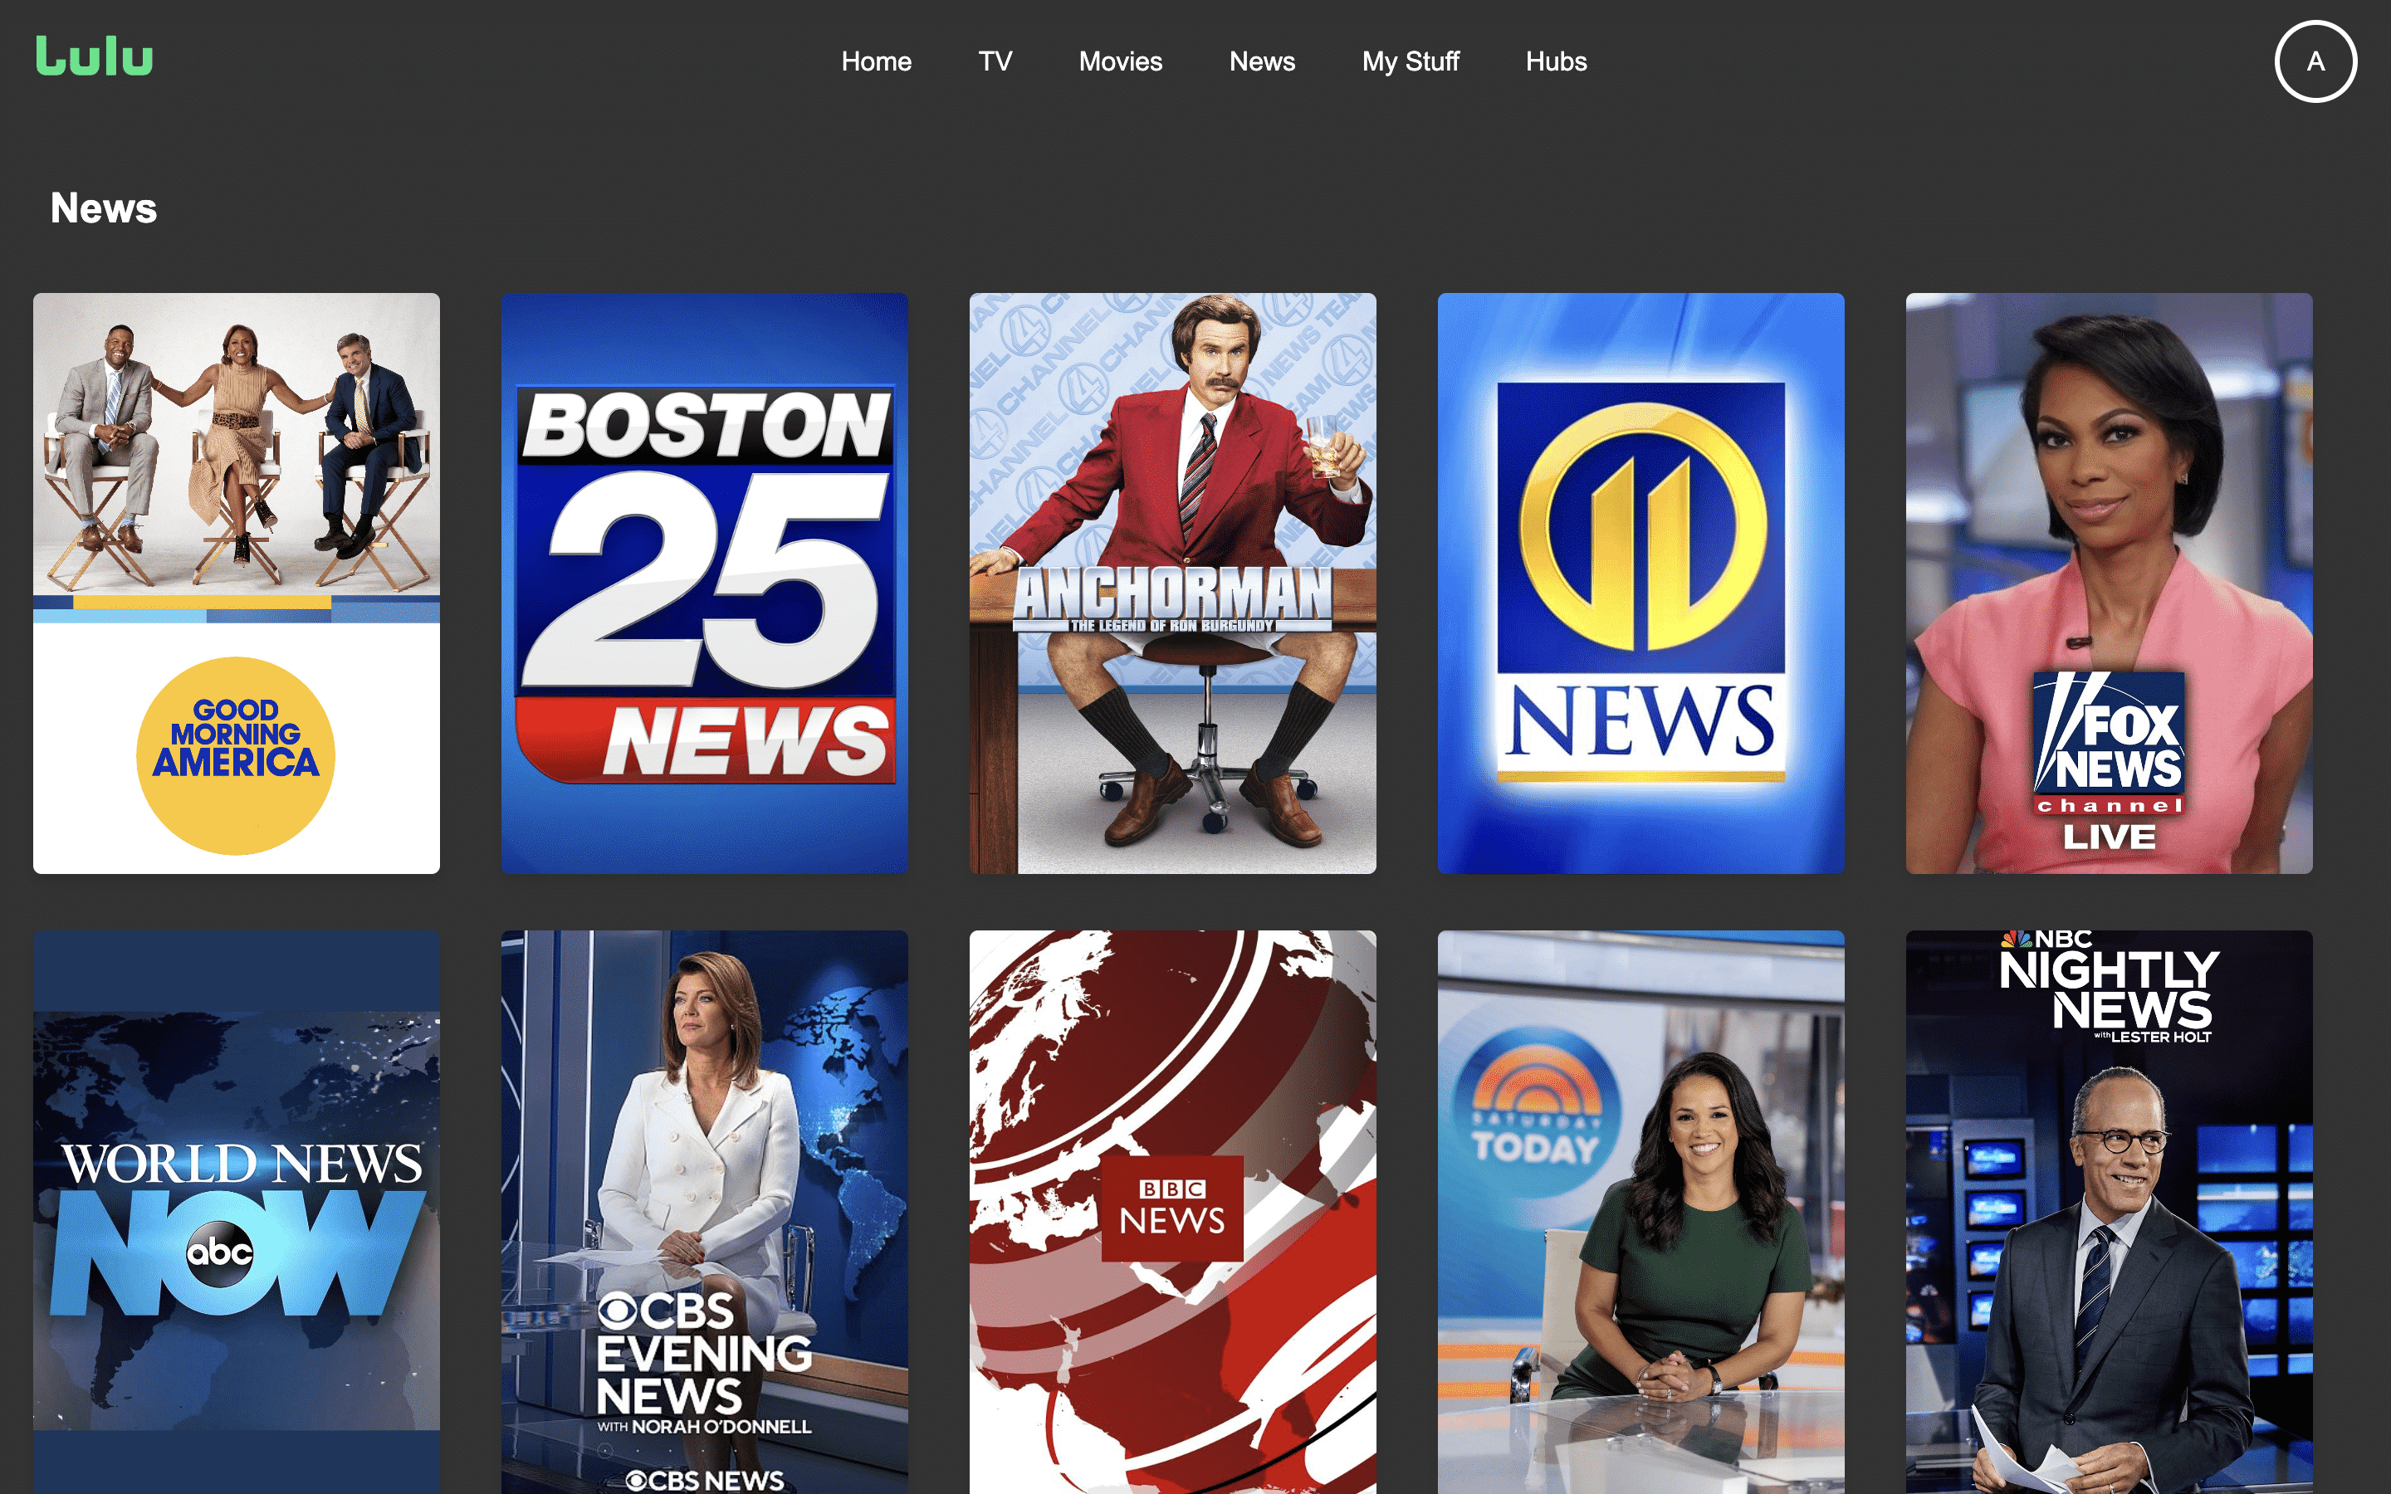Open the Anchorman movie poster
Viewport: 2391px width, 1494px height.
tap(1171, 583)
